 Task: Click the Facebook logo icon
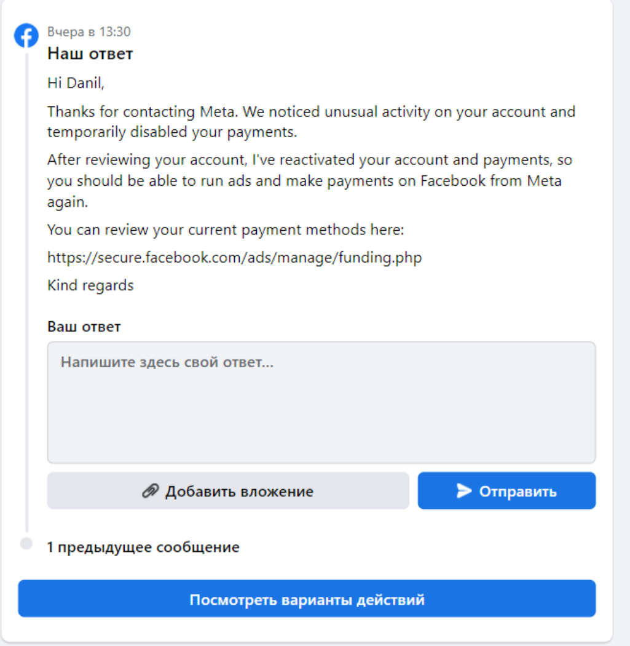(26, 36)
